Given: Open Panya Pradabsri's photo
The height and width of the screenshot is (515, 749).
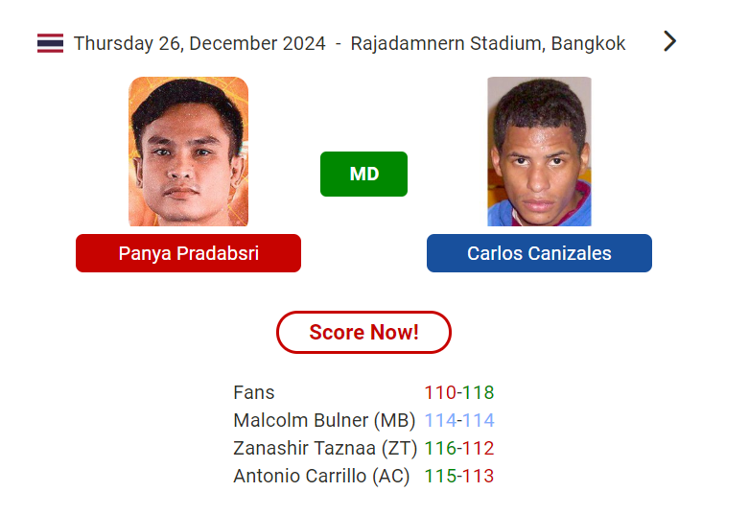Looking at the screenshot, I should 188,152.
